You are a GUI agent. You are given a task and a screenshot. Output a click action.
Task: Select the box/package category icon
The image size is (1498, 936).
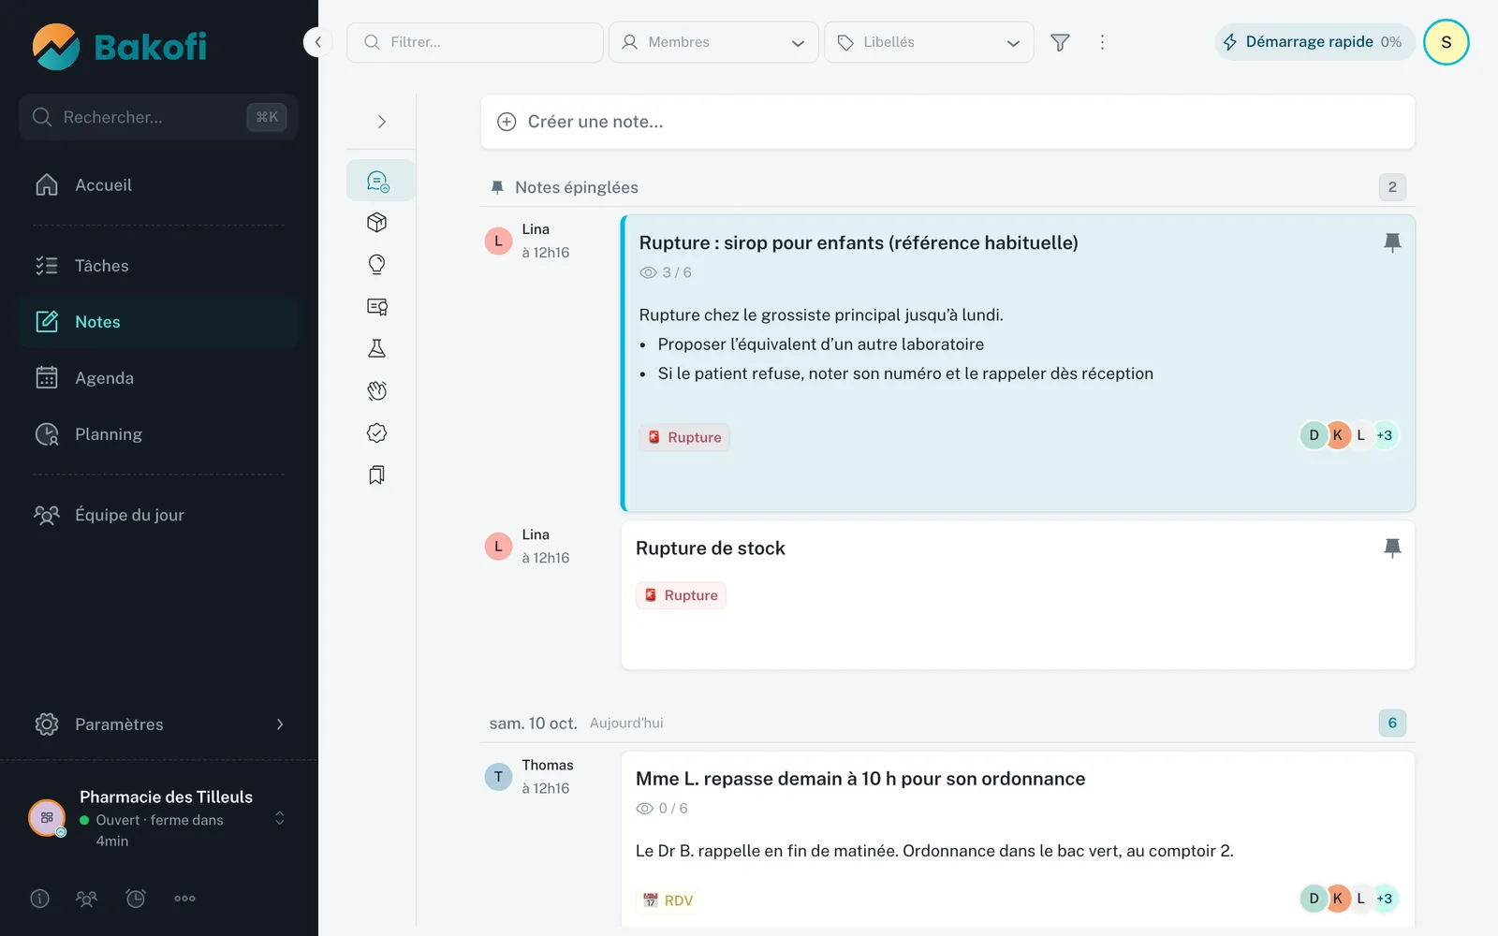(377, 223)
